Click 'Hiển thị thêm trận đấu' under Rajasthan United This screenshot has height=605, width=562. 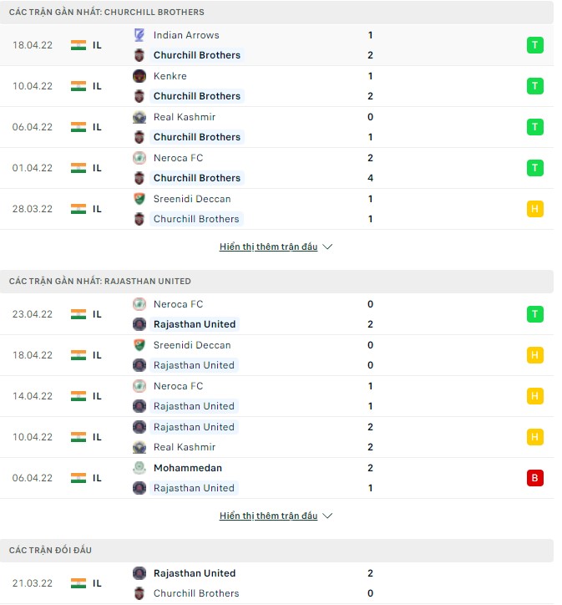coord(268,516)
